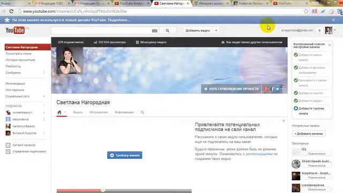Switch to the YouTube Analytics browser tab

(x=132, y=3)
